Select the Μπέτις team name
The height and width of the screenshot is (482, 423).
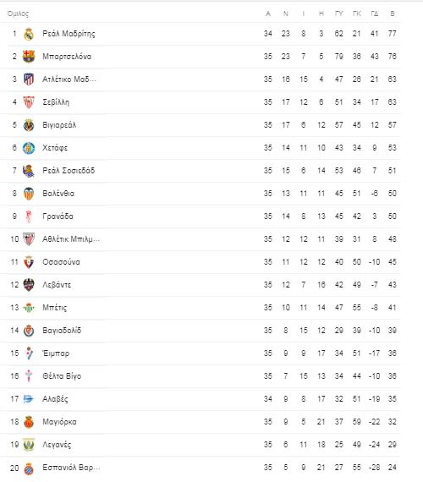[54, 308]
